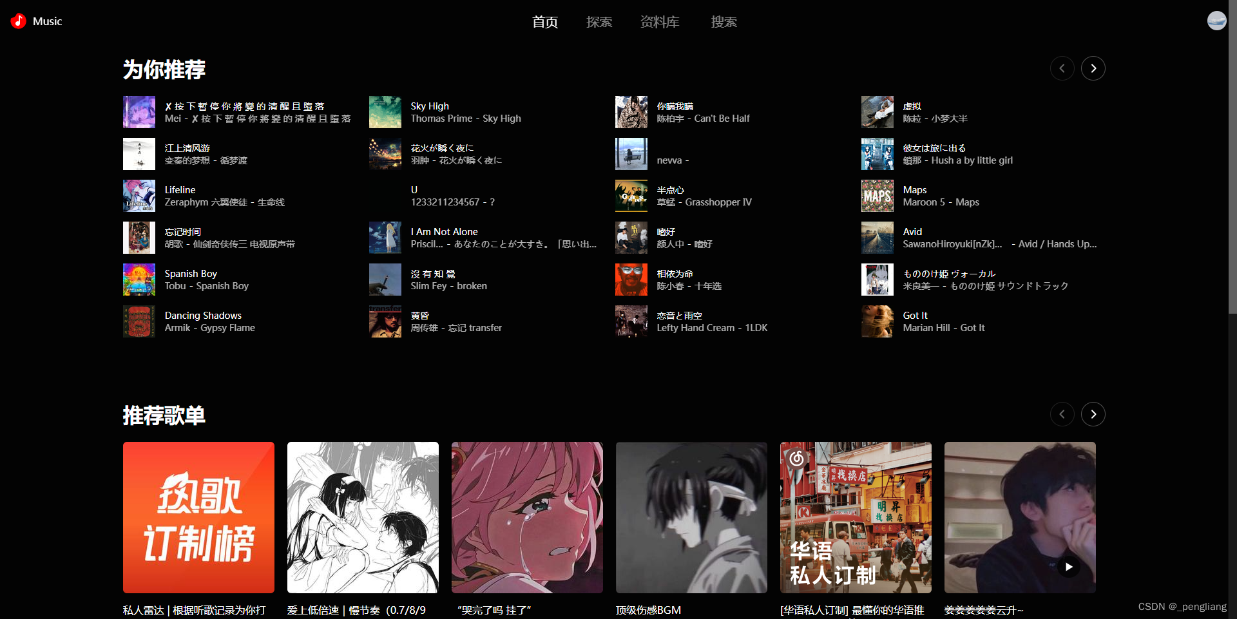Go to next page of 为你推荐

click(1093, 68)
